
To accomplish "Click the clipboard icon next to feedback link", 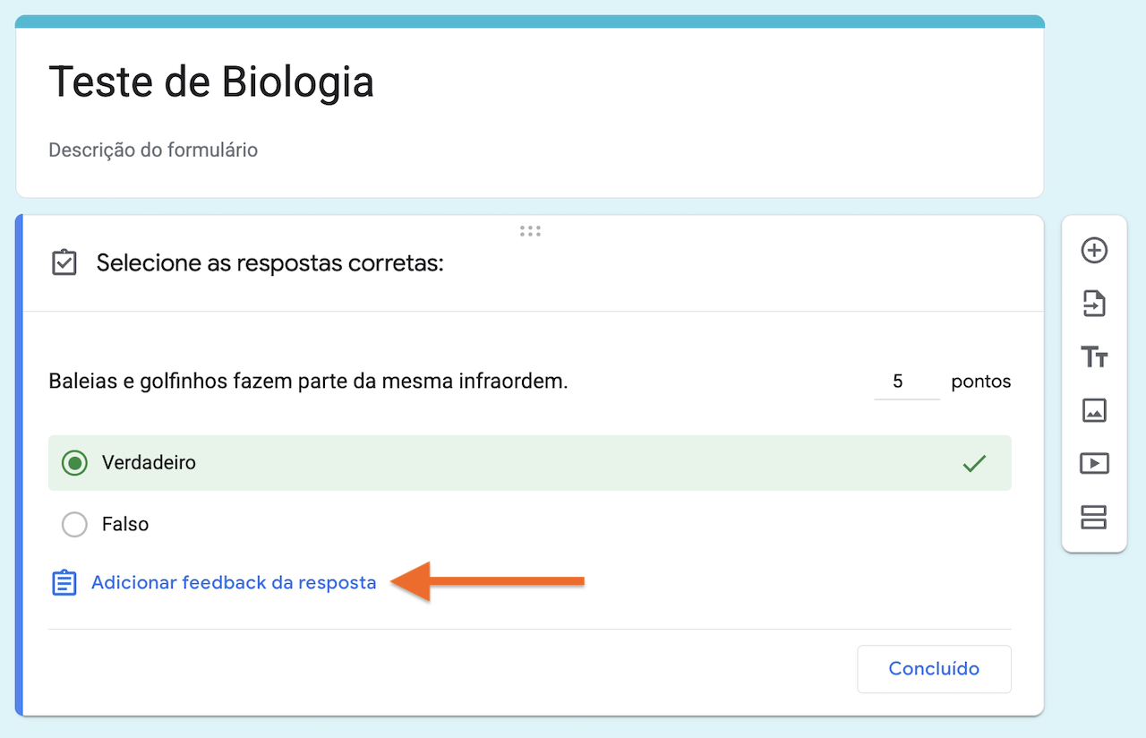I will tap(63, 582).
